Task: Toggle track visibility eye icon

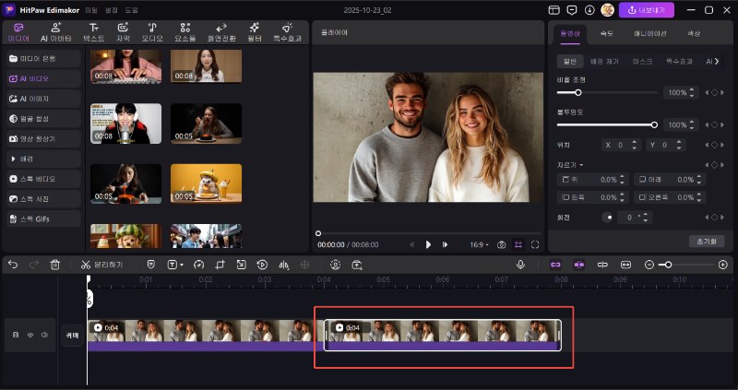Action: click(x=29, y=335)
